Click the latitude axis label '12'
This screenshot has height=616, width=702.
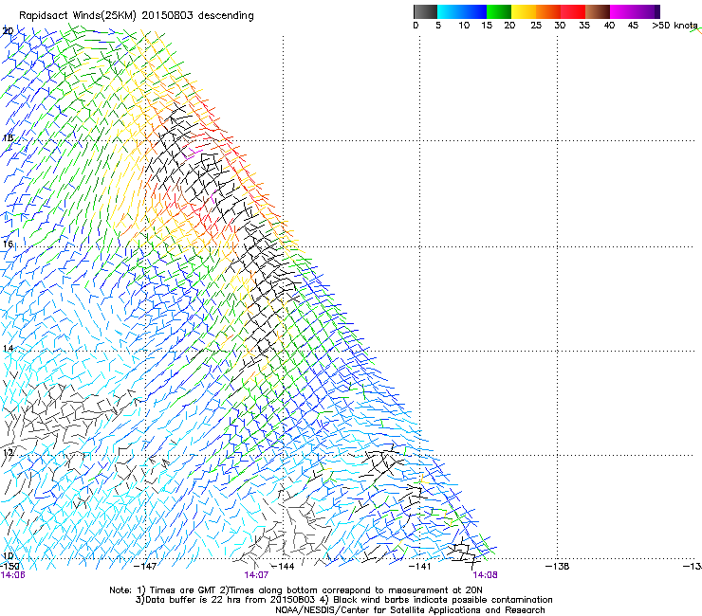[8, 453]
